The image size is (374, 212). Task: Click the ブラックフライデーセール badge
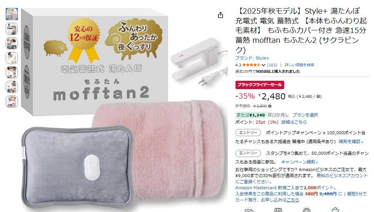coord(260,85)
